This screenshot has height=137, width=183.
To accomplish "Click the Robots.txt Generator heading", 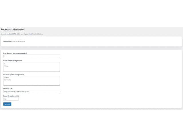I will click(x=13, y=29).
